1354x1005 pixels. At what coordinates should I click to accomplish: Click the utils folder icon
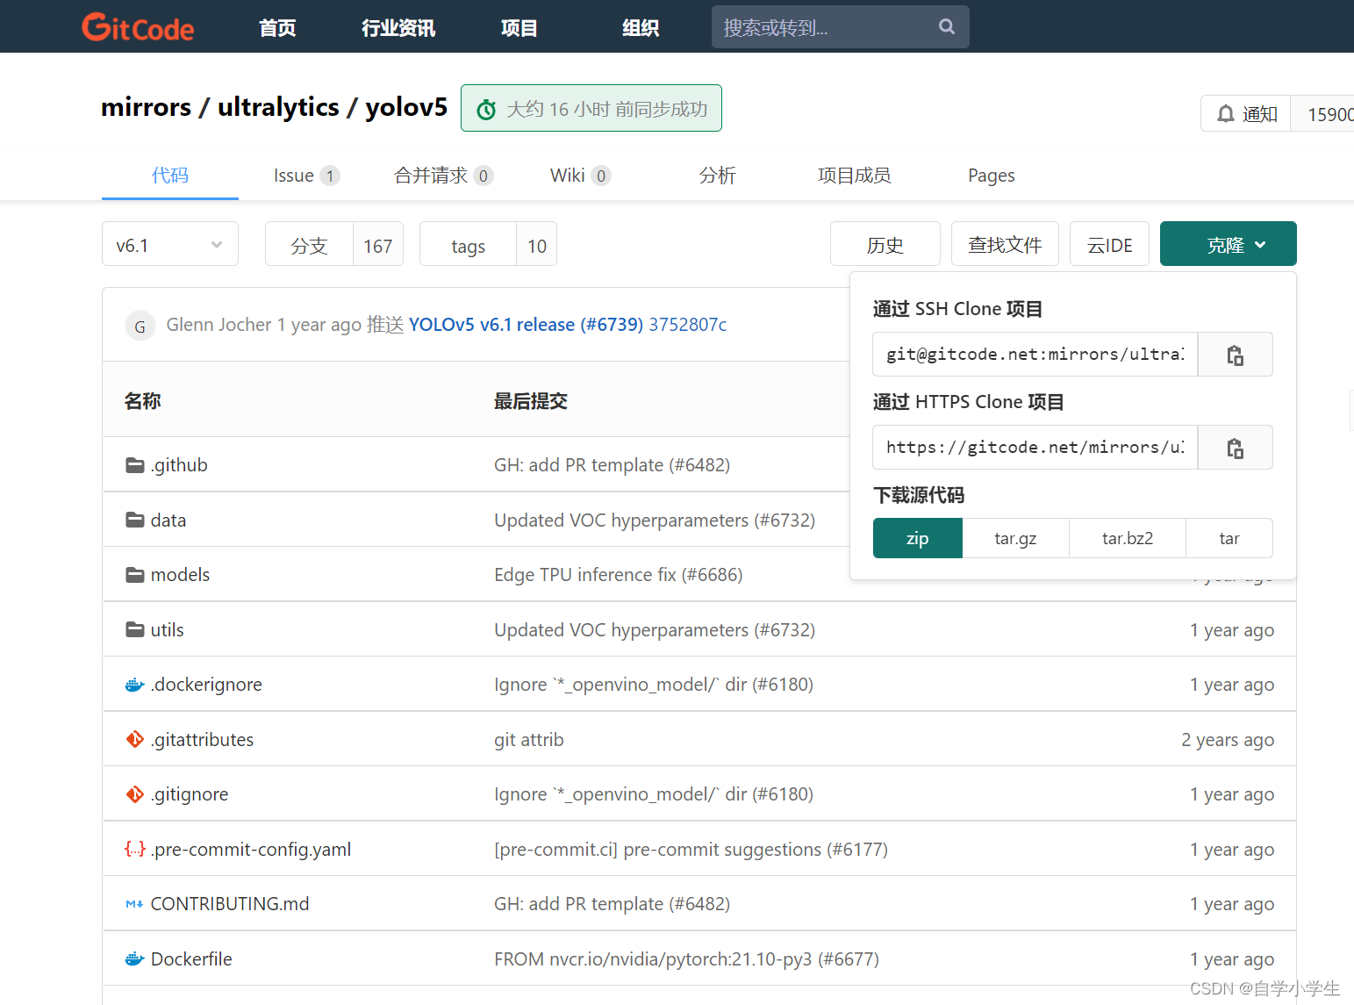point(135,630)
